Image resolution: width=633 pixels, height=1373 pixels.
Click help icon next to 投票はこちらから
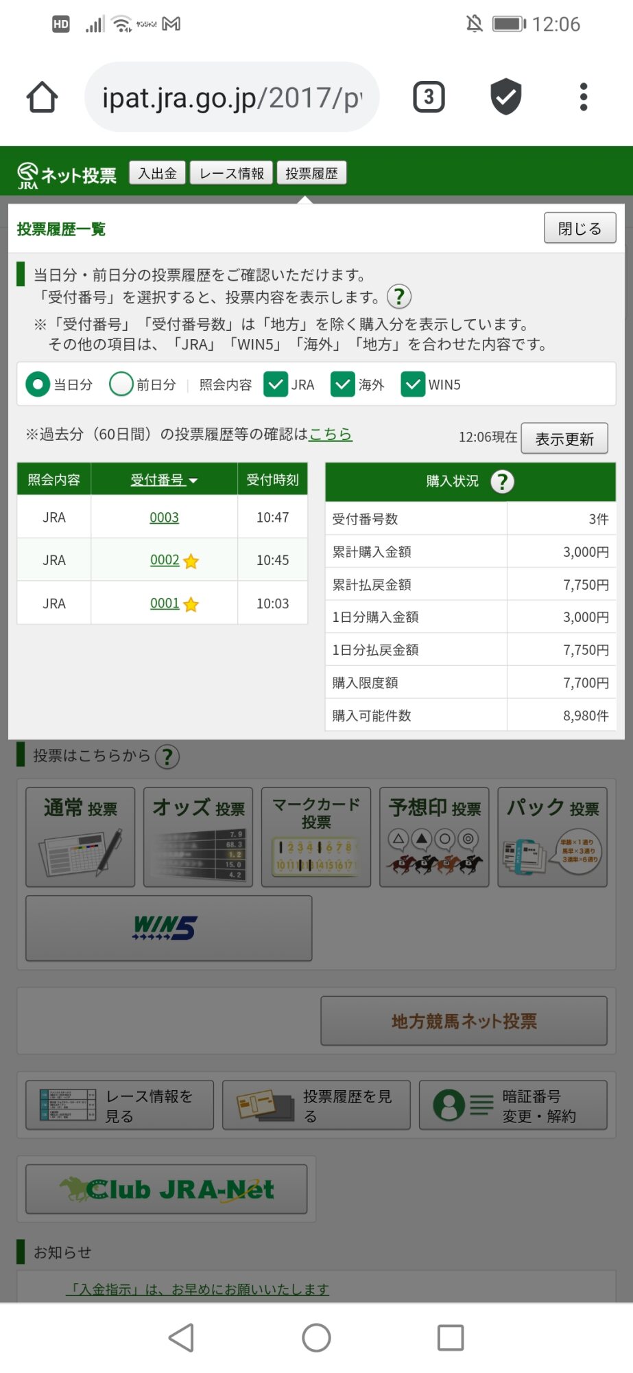167,757
